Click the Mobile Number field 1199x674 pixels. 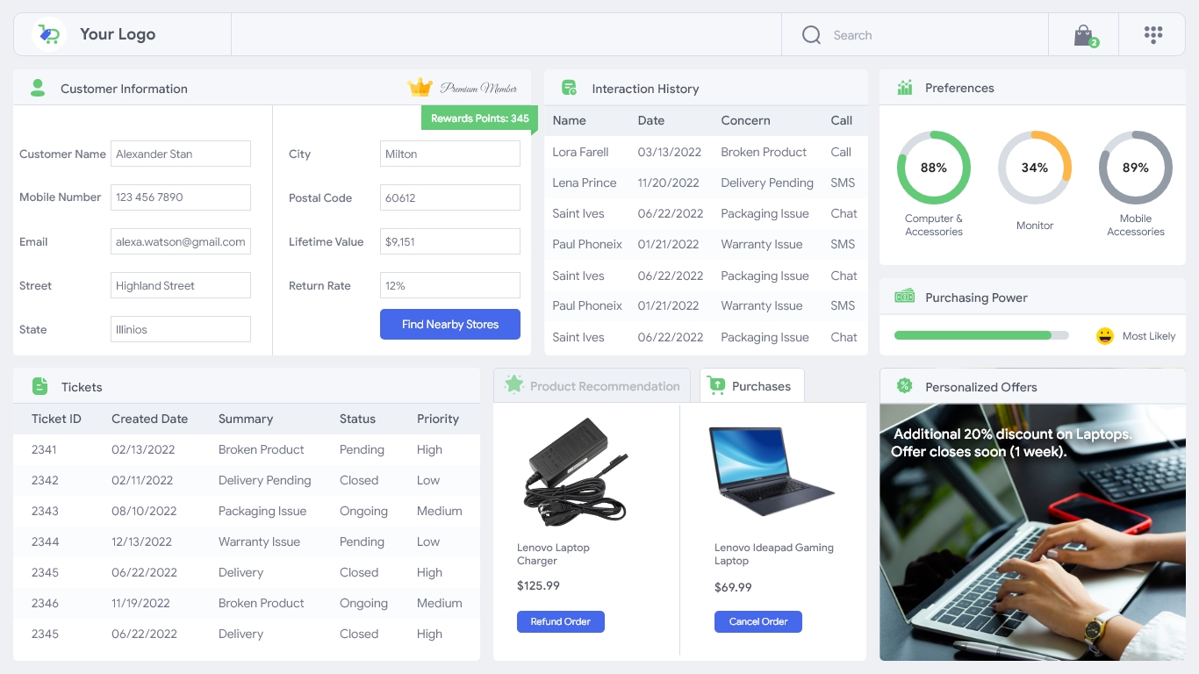(x=181, y=197)
